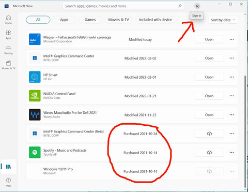The width and height of the screenshot is (248, 192).
Task: Open the Magyar language pack app
Action: click(x=209, y=39)
